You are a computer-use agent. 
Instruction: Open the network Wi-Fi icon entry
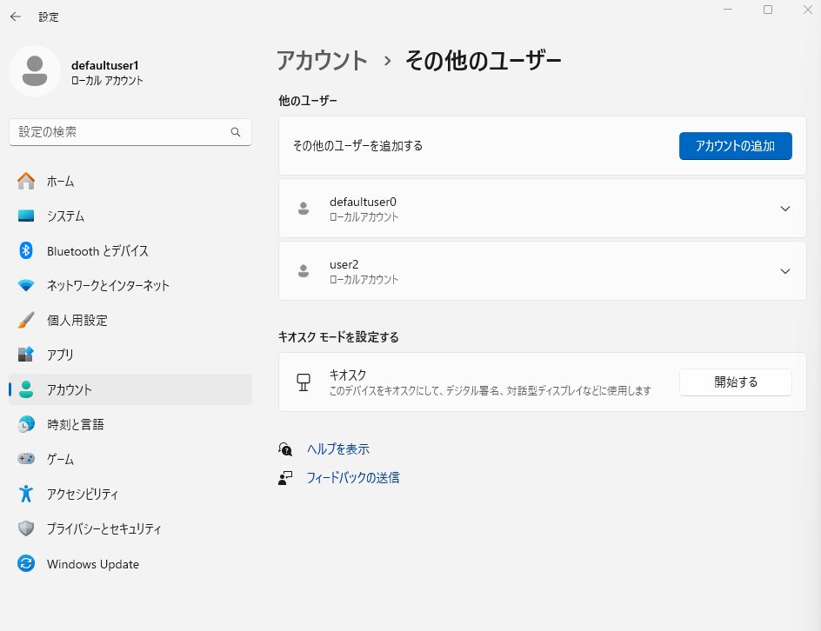(26, 285)
